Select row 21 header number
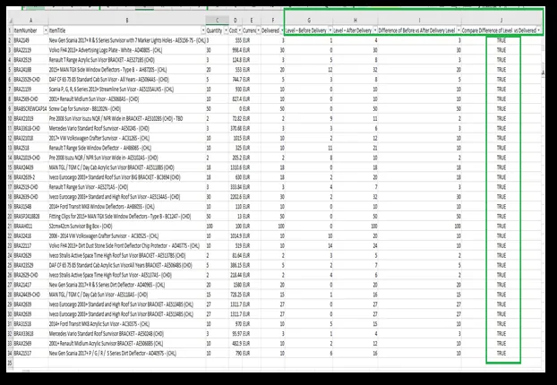The width and height of the screenshot is (557, 385). click(10, 226)
